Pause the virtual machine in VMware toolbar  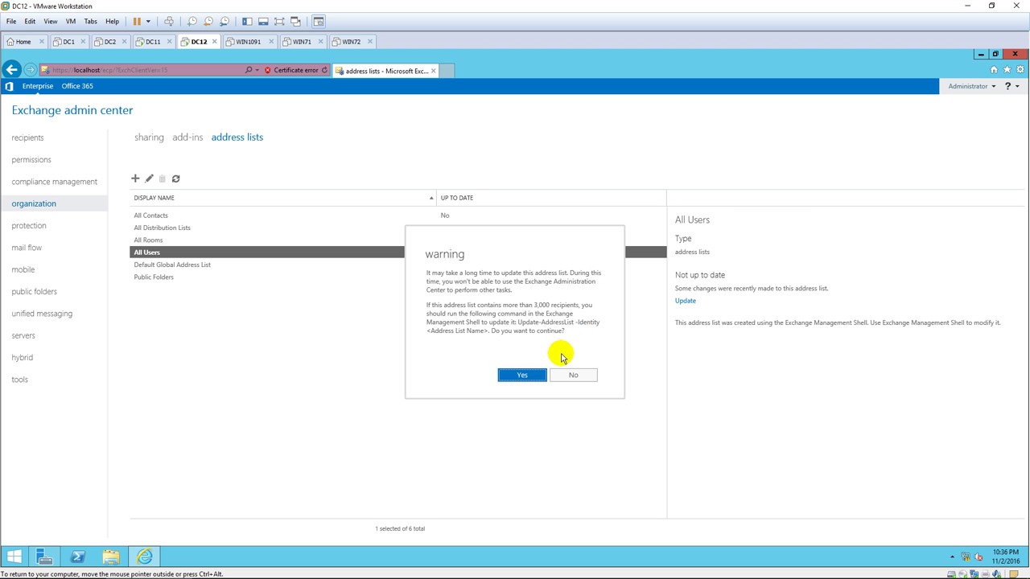(x=137, y=21)
